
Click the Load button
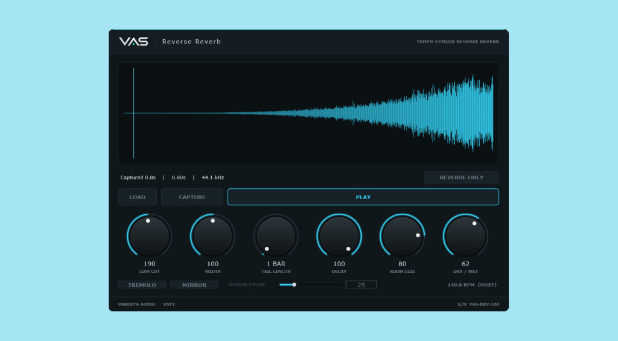138,197
